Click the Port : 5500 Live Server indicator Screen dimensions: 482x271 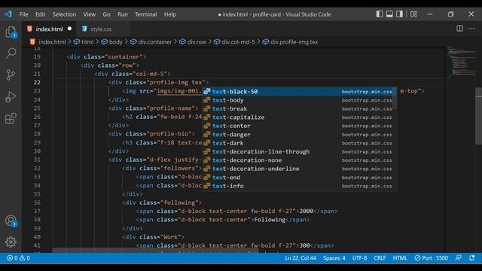(431, 257)
